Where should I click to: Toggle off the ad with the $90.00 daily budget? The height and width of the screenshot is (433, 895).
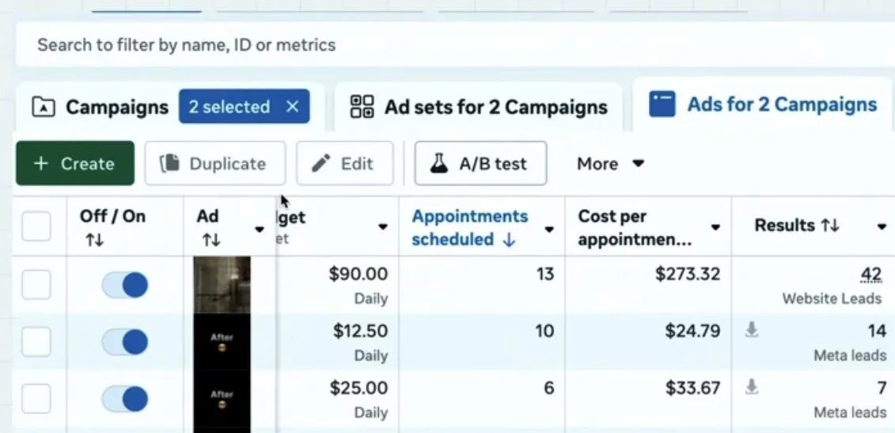pyautogui.click(x=125, y=285)
